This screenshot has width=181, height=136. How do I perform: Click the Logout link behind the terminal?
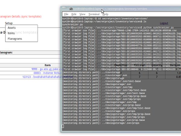coord(164,23)
